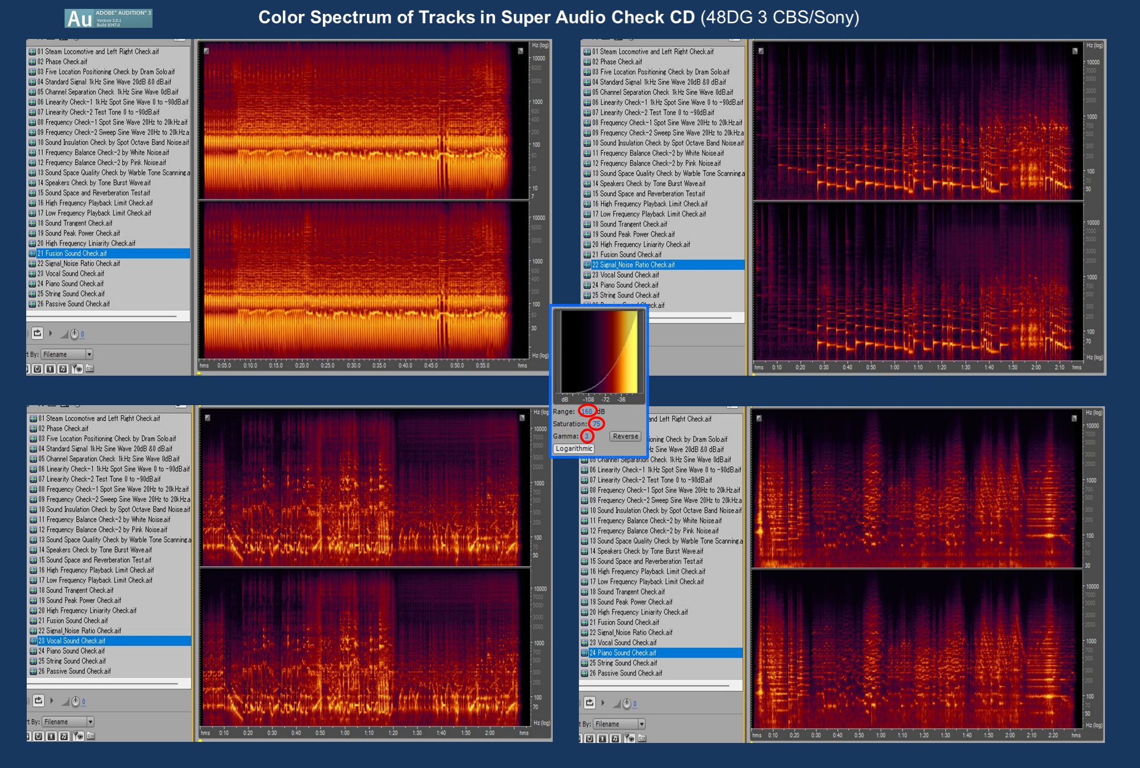Click Play arrow in Fusion Sound panel

[51, 333]
